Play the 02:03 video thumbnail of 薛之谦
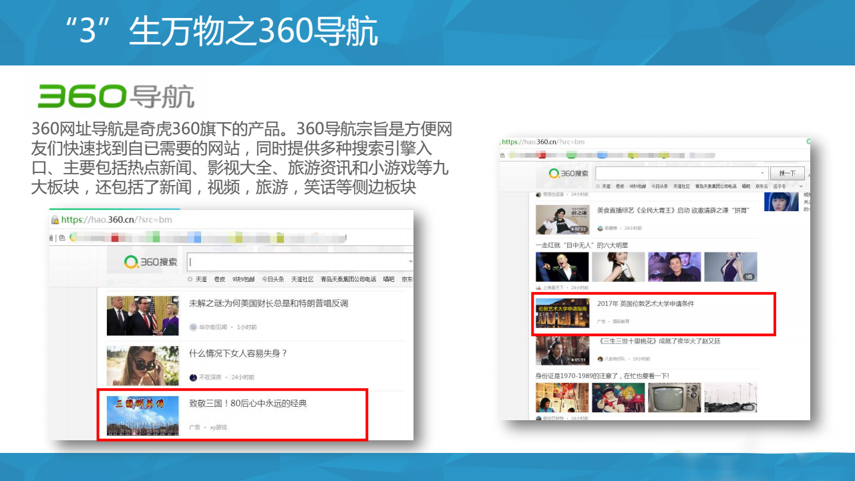The image size is (855, 481). click(x=562, y=219)
